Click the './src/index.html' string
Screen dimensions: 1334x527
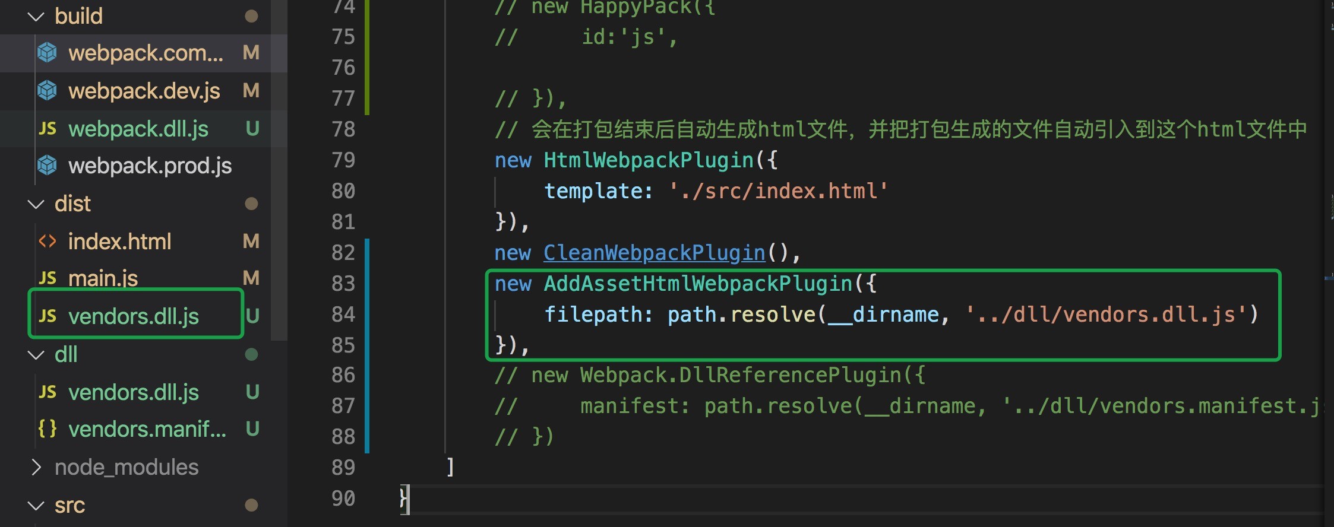pyautogui.click(x=779, y=191)
